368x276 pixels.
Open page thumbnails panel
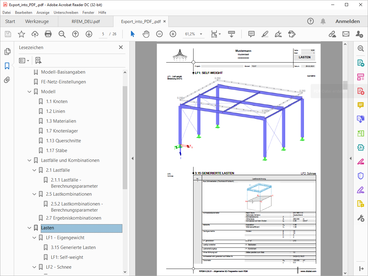tap(7, 52)
